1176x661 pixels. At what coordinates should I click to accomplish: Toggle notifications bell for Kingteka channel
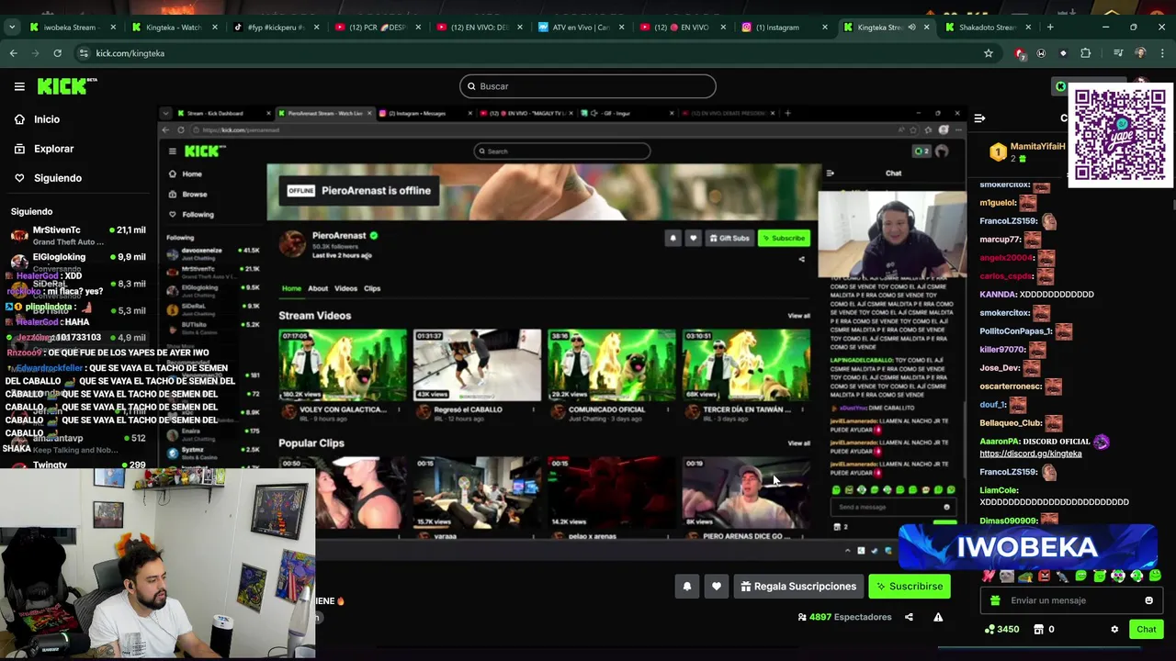coord(686,587)
